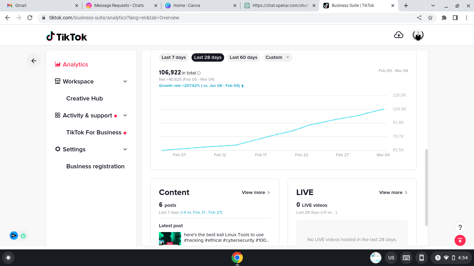The height and width of the screenshot is (266, 474).
Task: Open the tab search dropdown arrow
Action: pyautogui.click(x=433, y=6)
